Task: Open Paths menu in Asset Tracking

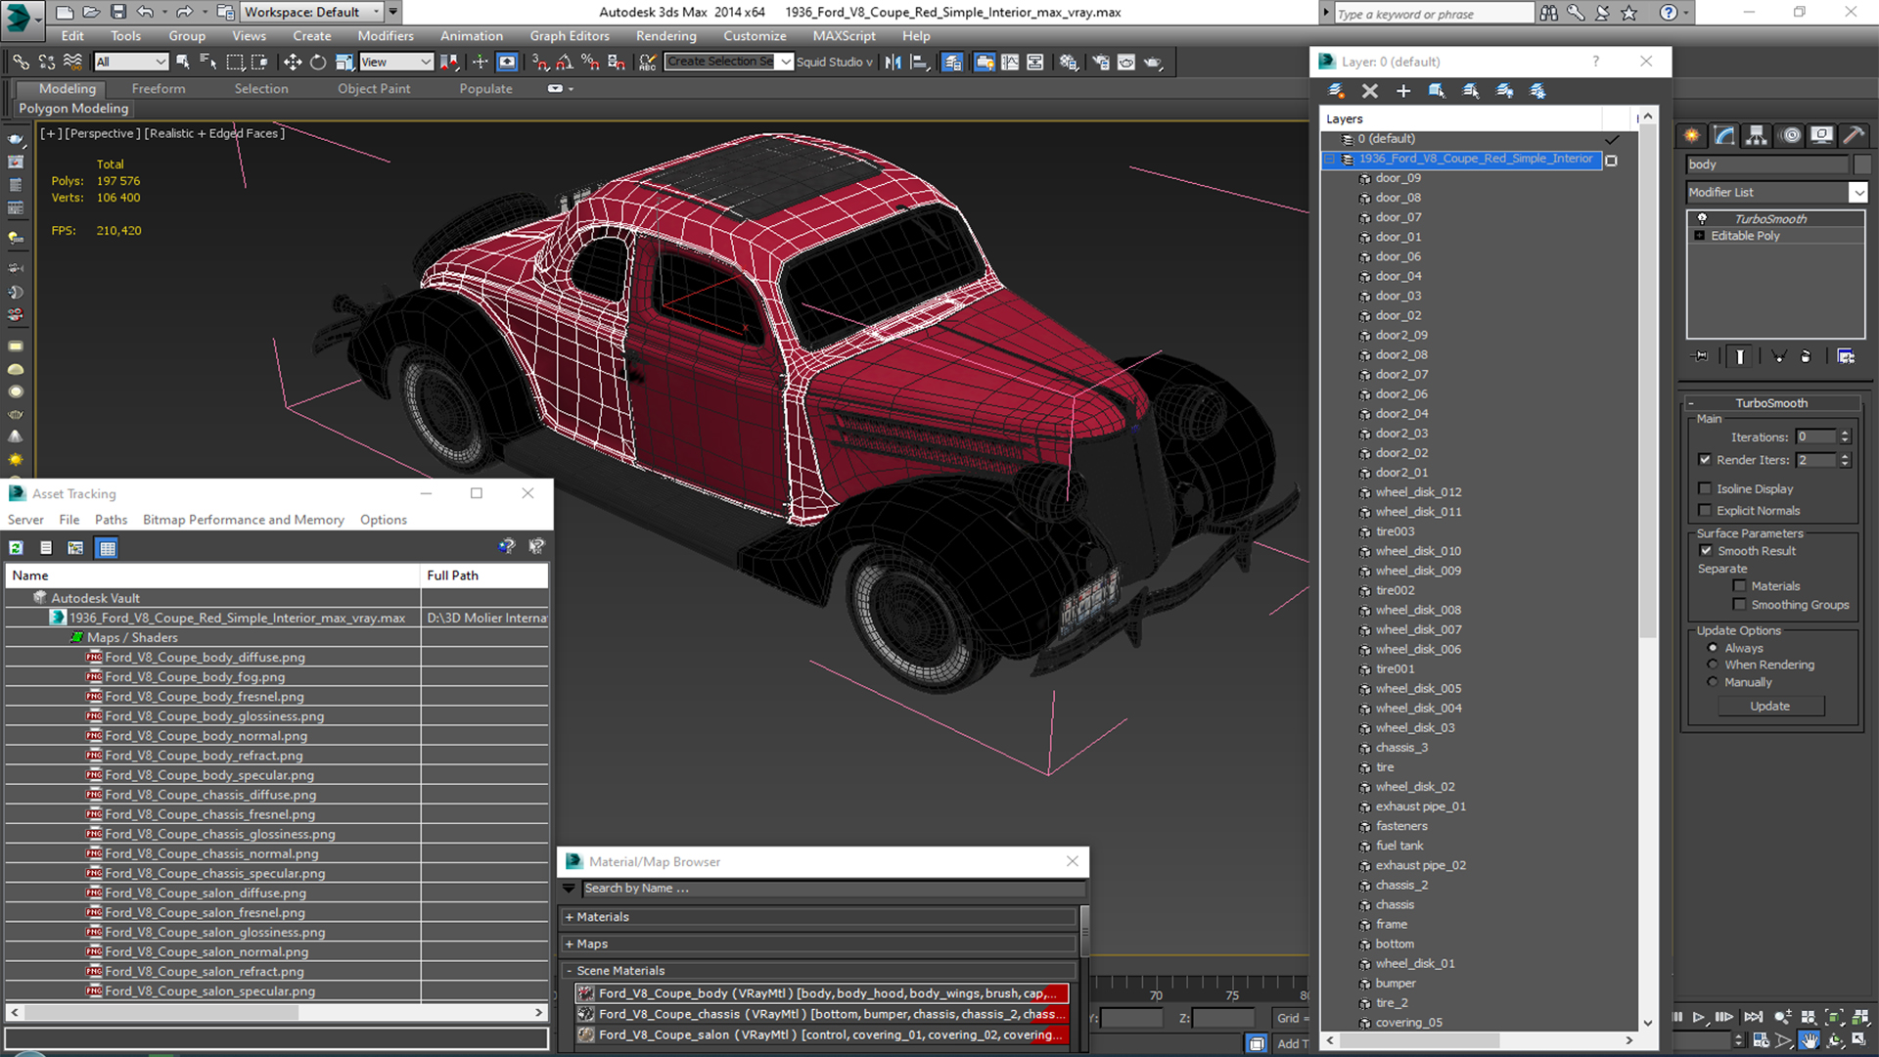Action: point(111,520)
